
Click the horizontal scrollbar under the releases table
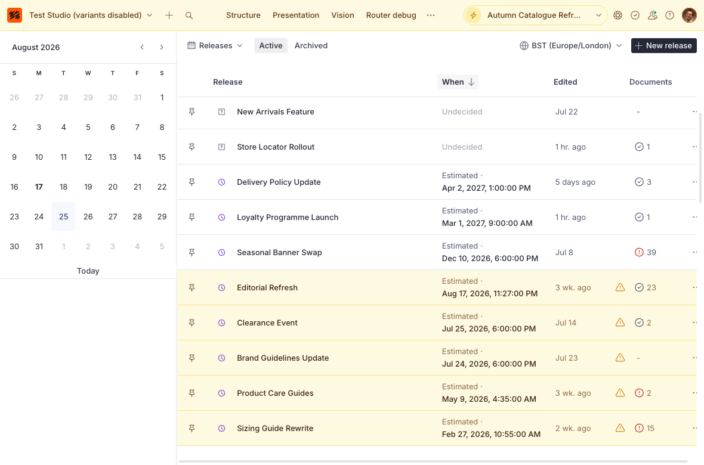click(433, 461)
